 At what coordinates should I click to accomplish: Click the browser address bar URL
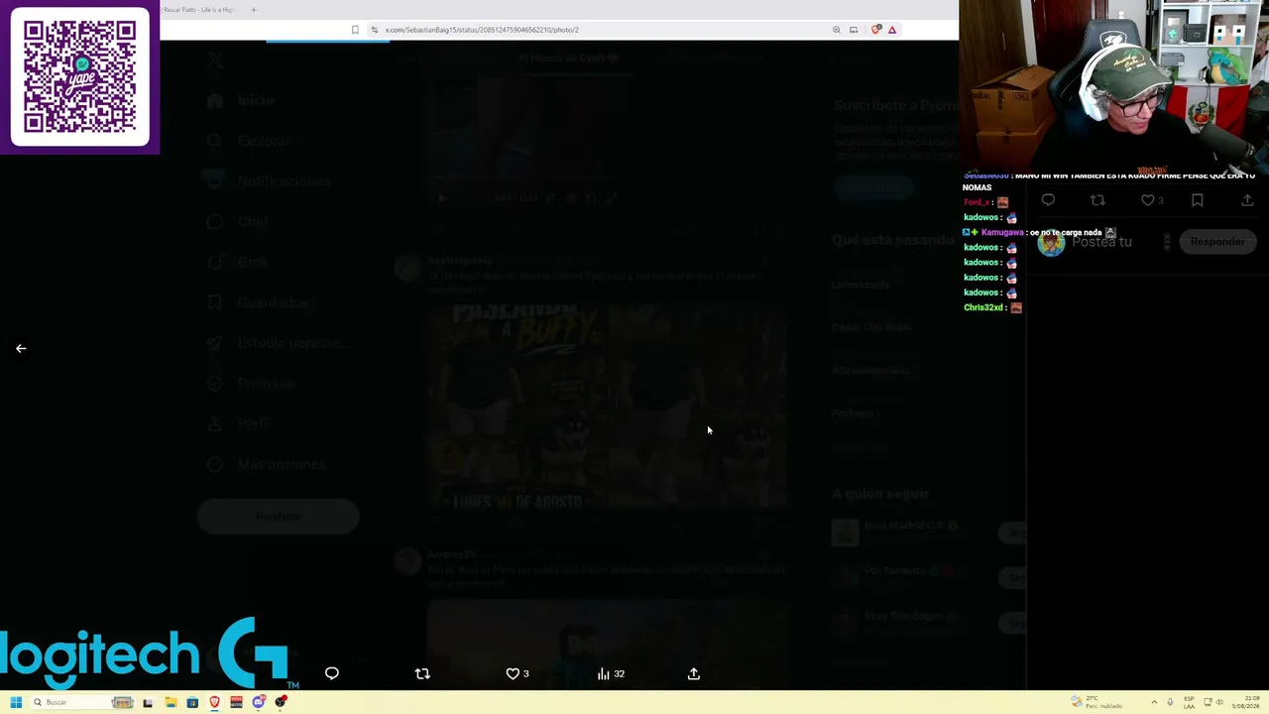[x=482, y=30]
